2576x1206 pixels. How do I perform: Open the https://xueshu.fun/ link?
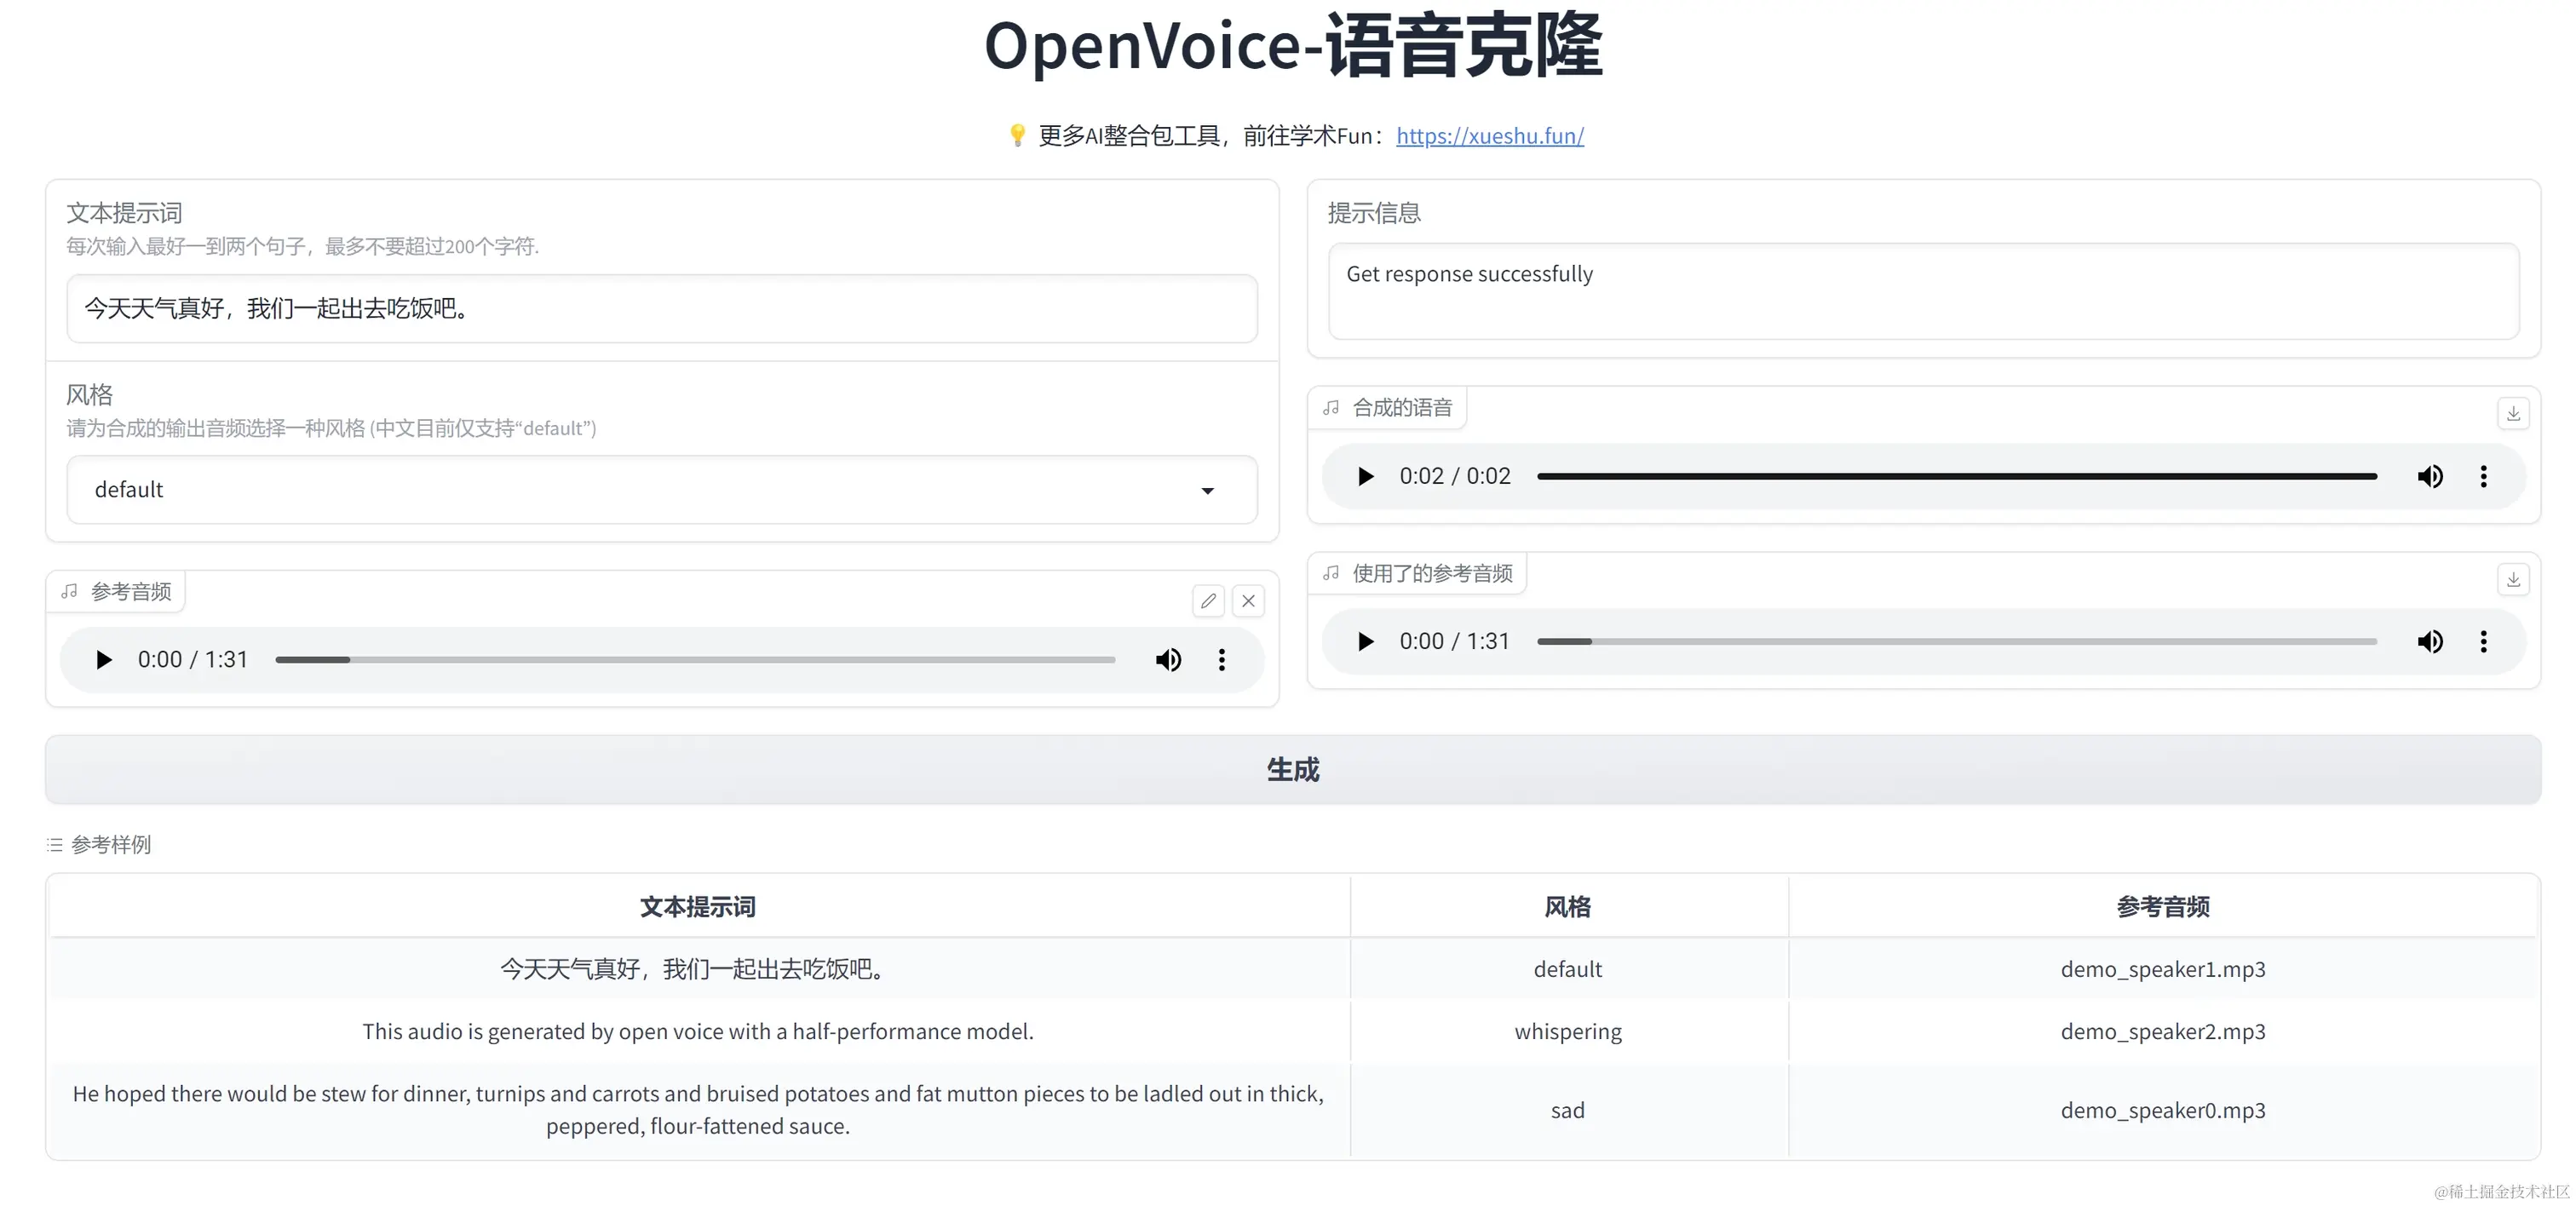click(1489, 136)
